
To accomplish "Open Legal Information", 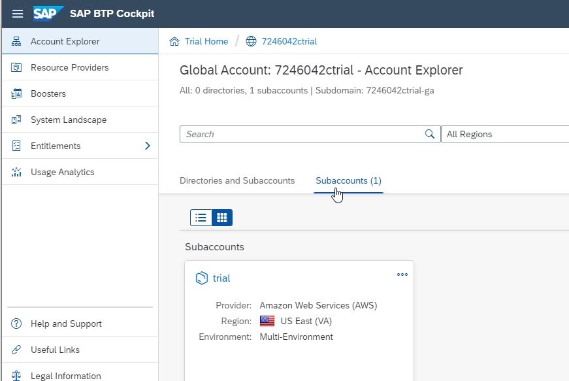I will pyautogui.click(x=80, y=373).
